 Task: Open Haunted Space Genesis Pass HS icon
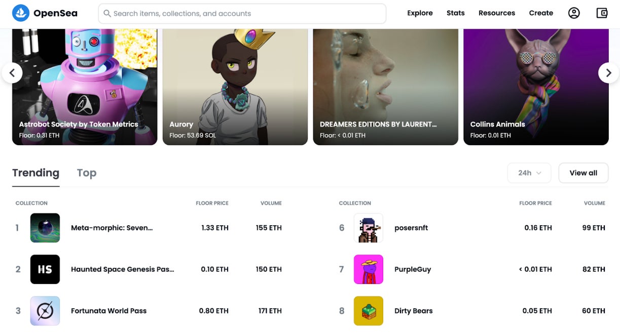[x=45, y=269]
